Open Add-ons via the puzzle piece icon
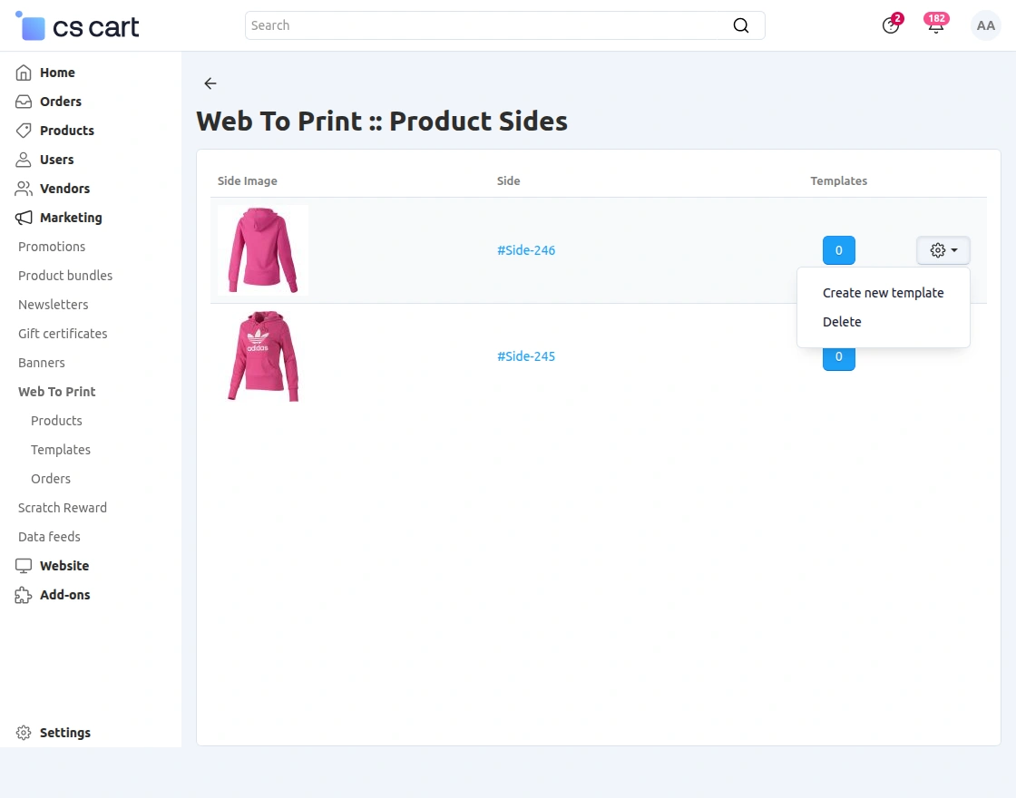Viewport: 1016px width, 798px height. [24, 595]
